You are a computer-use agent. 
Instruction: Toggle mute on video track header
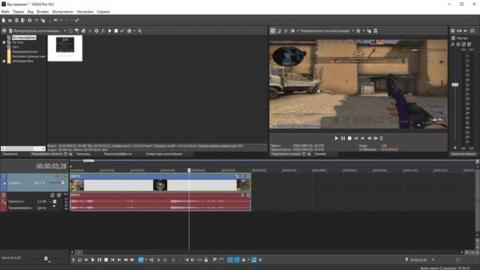pyautogui.click(x=58, y=177)
